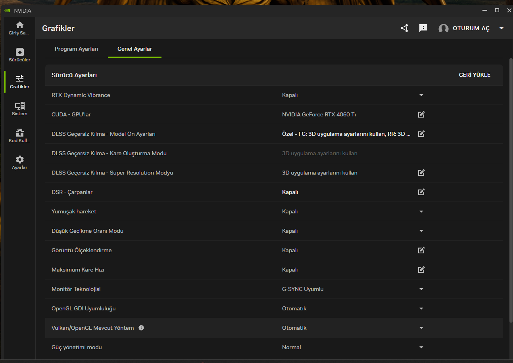Click the GERİ YÜKLE button
The image size is (513, 363).
pyautogui.click(x=475, y=75)
